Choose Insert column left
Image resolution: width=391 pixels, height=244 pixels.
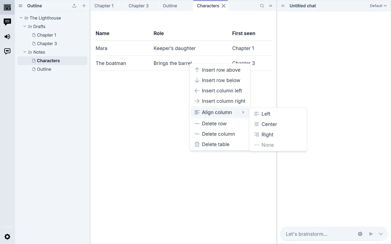pos(220,91)
